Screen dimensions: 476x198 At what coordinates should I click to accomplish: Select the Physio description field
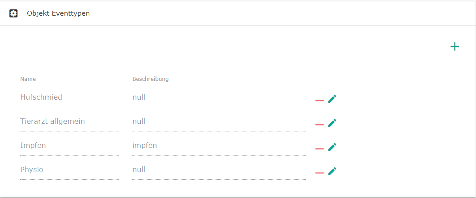[218, 170]
